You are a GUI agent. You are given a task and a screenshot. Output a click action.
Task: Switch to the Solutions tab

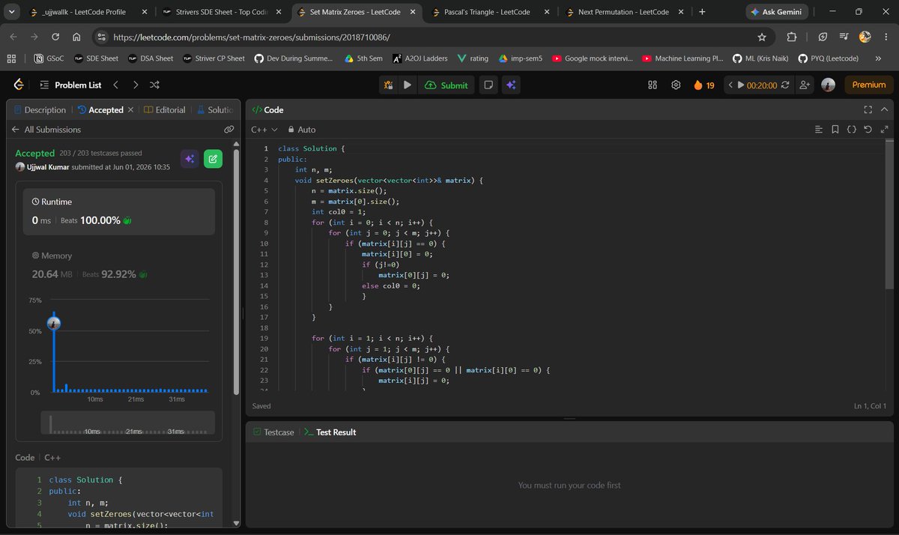(x=215, y=109)
